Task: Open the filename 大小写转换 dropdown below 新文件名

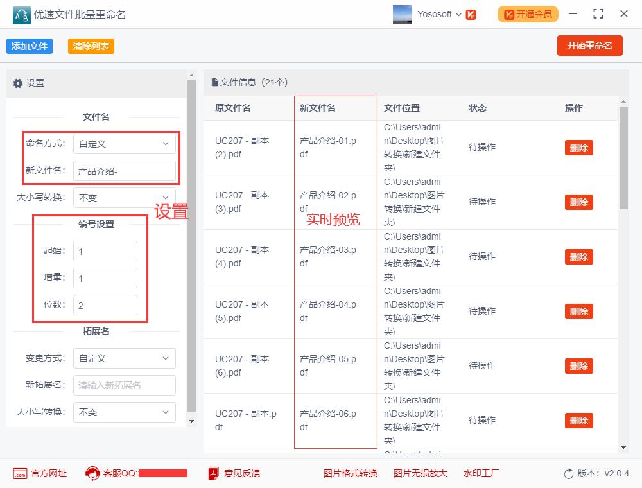Action: 125,198
